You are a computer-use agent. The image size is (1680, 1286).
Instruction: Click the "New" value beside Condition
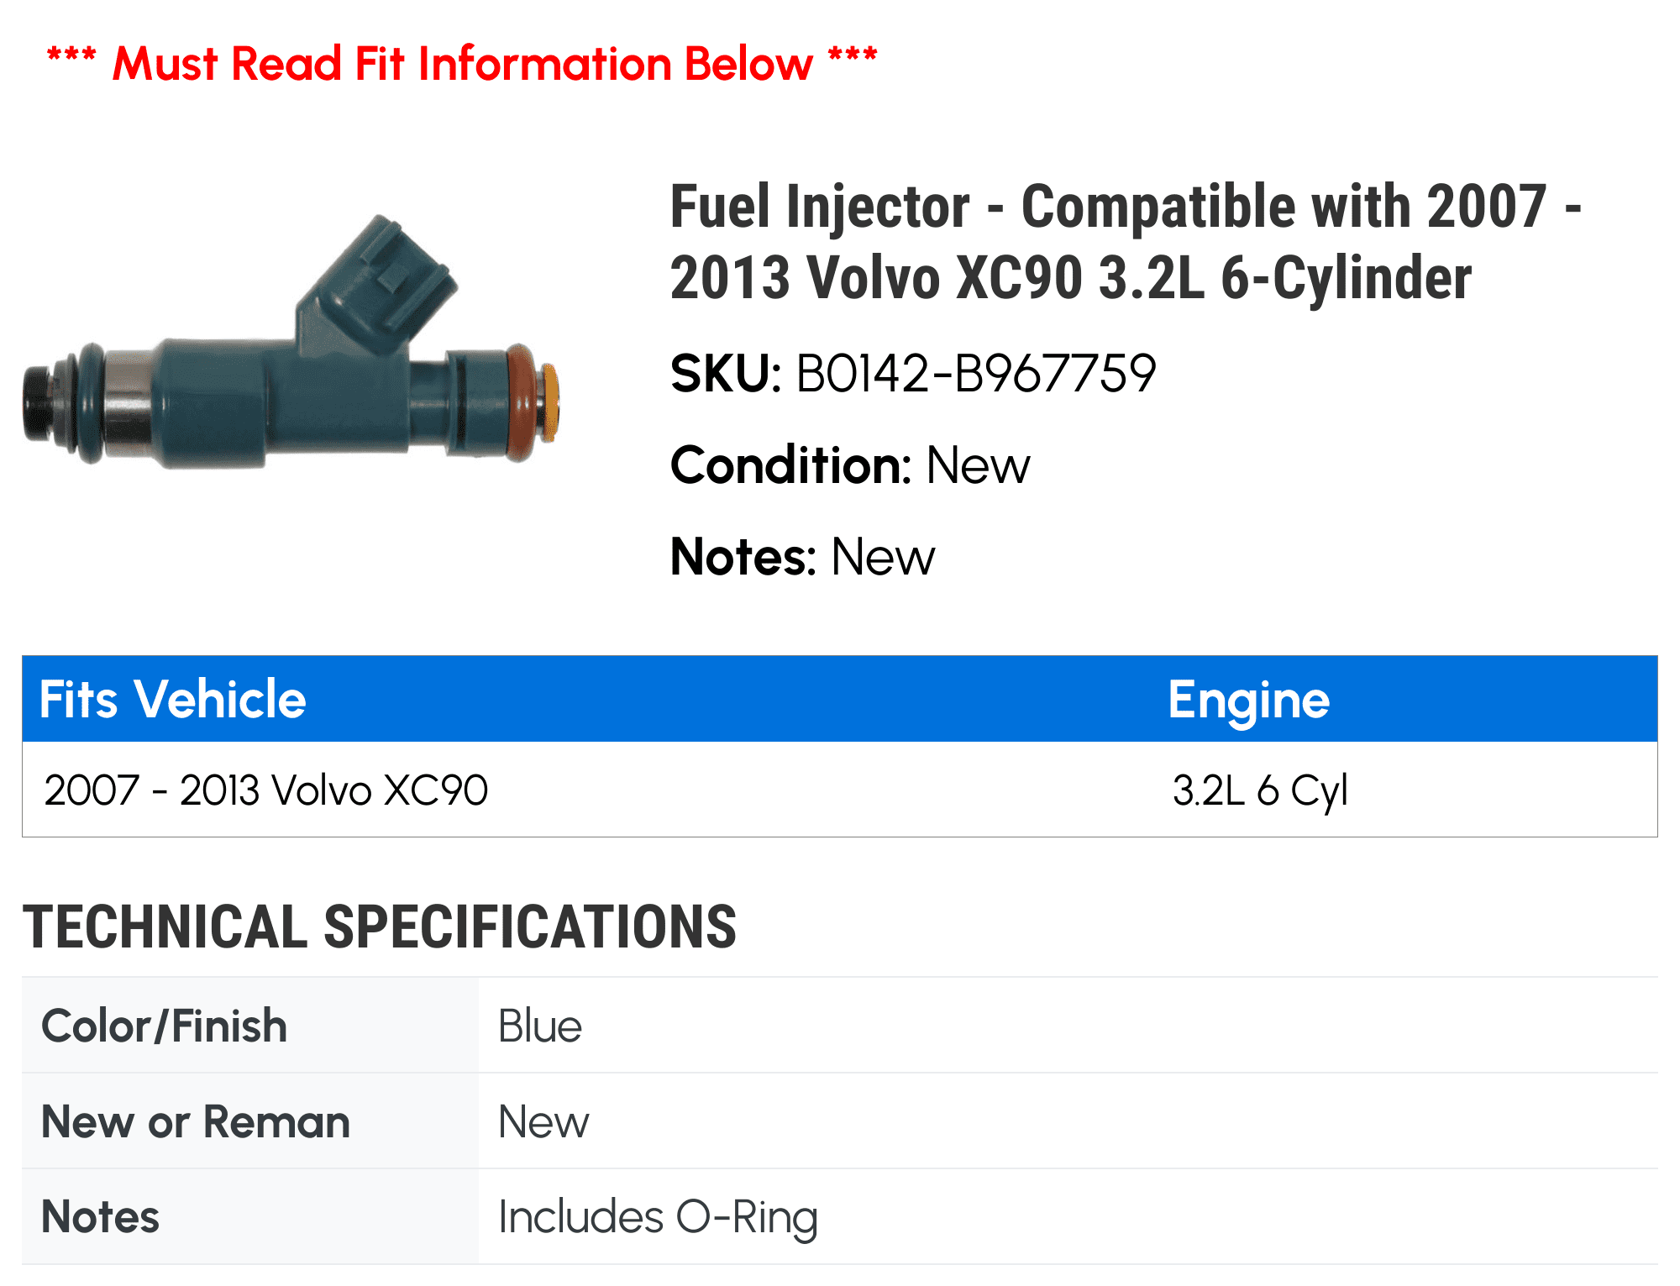(978, 465)
